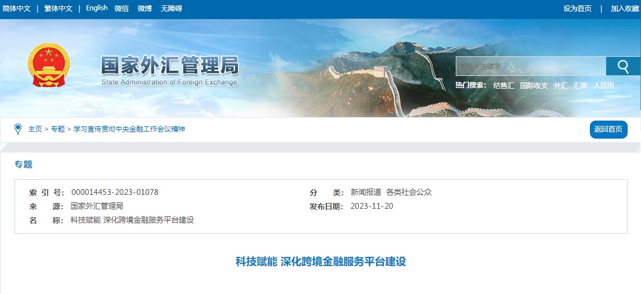Select the 国际收支 hot search term
The image size is (641, 294).
pyautogui.click(x=534, y=86)
